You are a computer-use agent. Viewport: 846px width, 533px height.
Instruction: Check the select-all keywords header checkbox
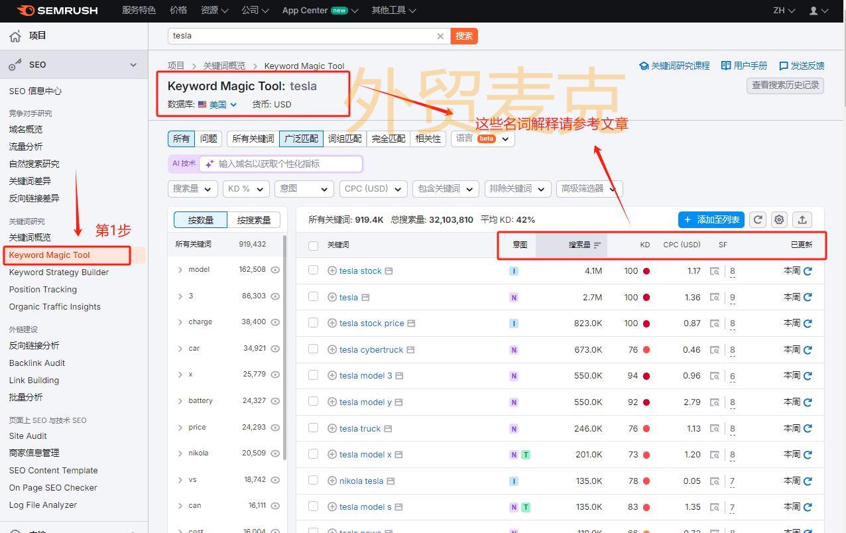coord(313,245)
